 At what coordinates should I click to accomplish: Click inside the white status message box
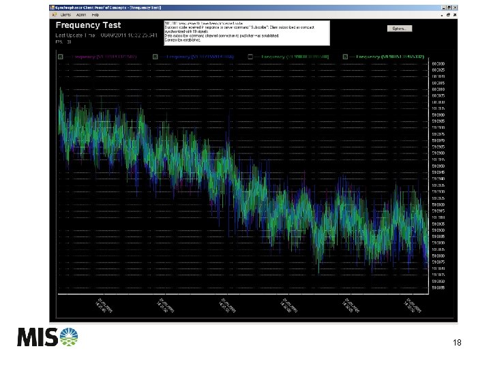[x=247, y=33]
